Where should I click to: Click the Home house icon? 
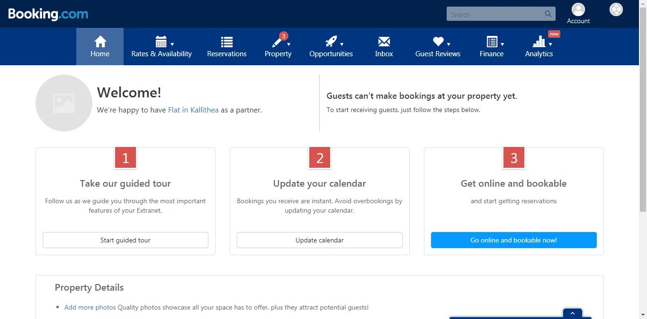100,42
